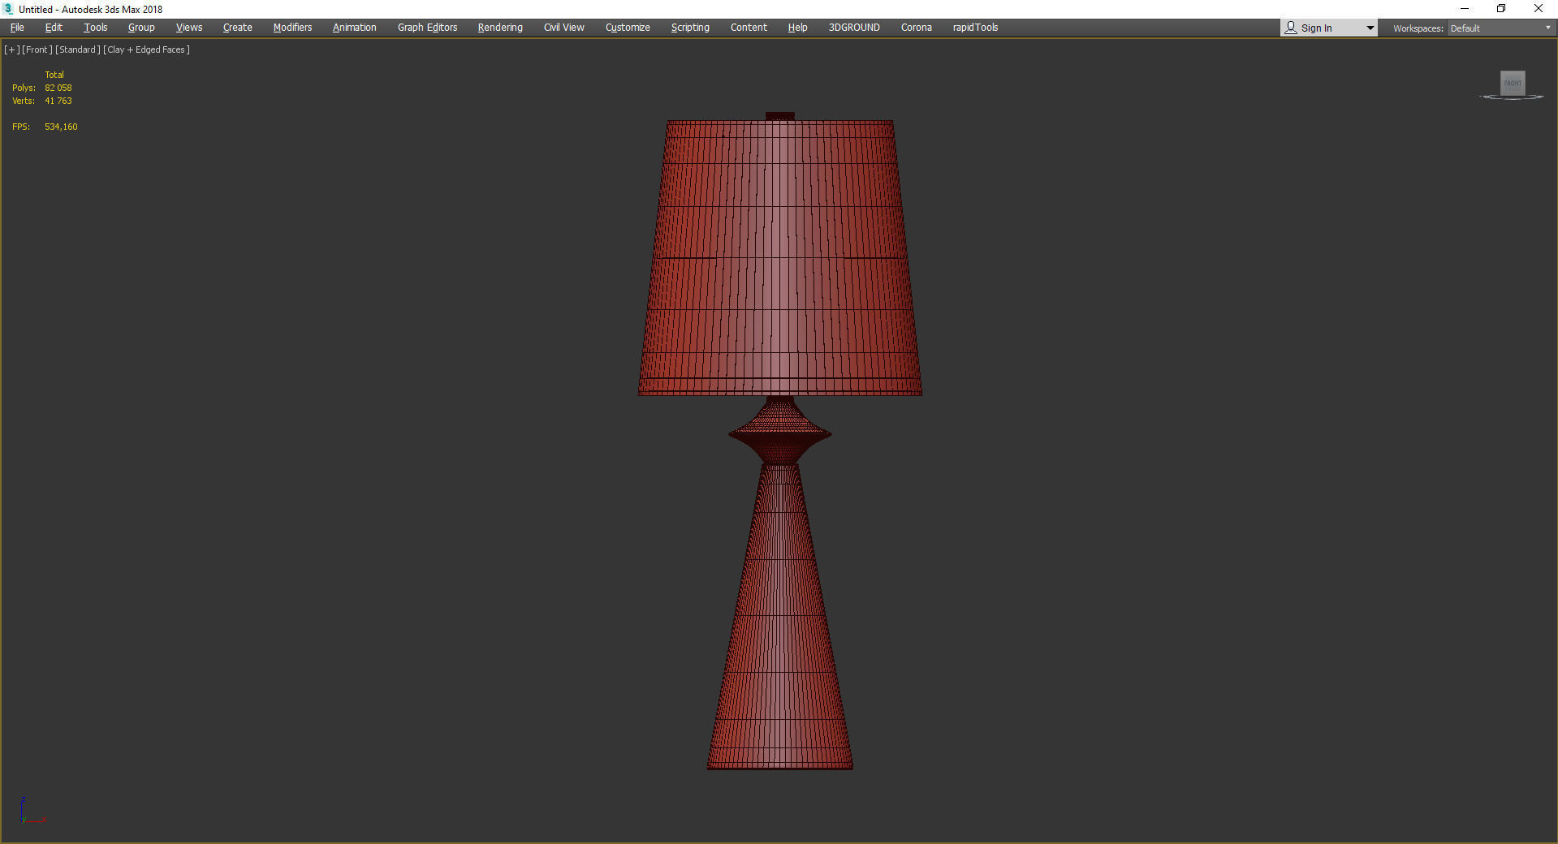This screenshot has width=1558, height=844.
Task: Click the FPS value 534,160
Action: click(x=61, y=127)
